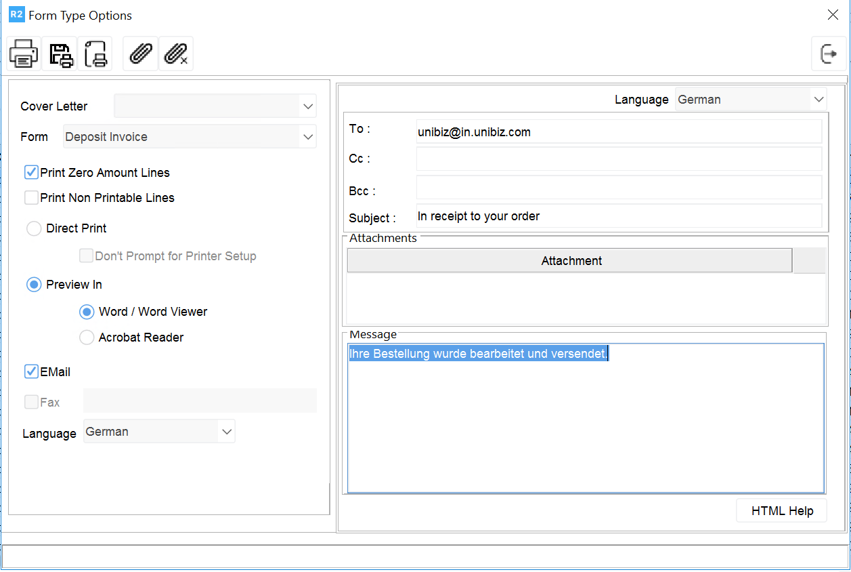This screenshot has height=572, width=851.
Task: Click the printer icon in the toolbar
Action: coord(24,54)
